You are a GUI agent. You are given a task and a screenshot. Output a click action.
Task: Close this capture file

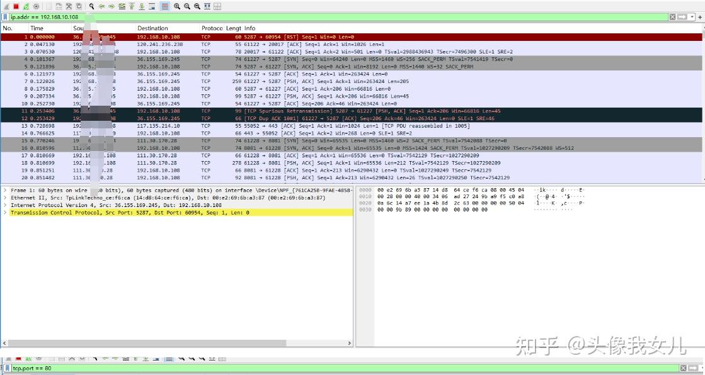(69, 6)
